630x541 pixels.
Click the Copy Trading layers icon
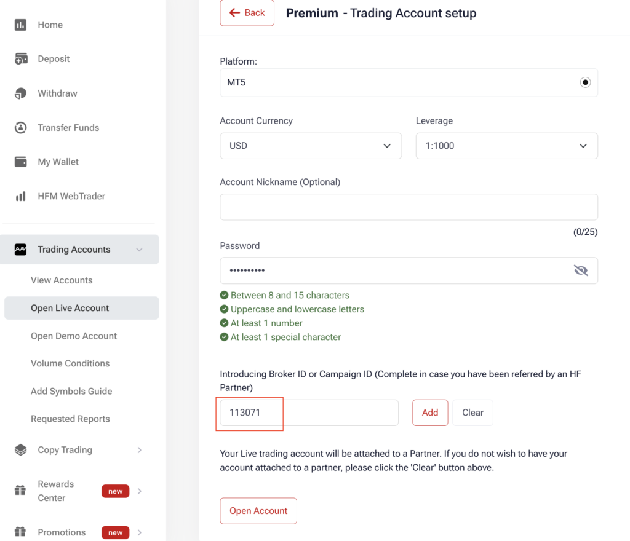click(x=20, y=450)
